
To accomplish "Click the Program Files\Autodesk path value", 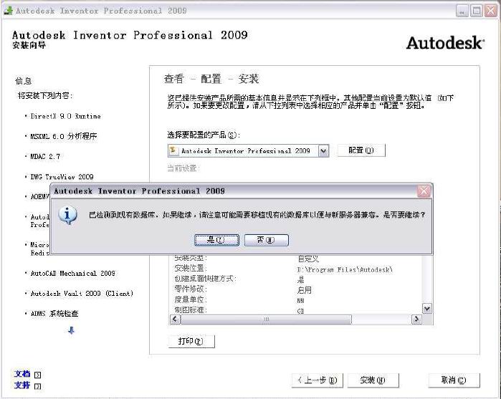I will [345, 269].
